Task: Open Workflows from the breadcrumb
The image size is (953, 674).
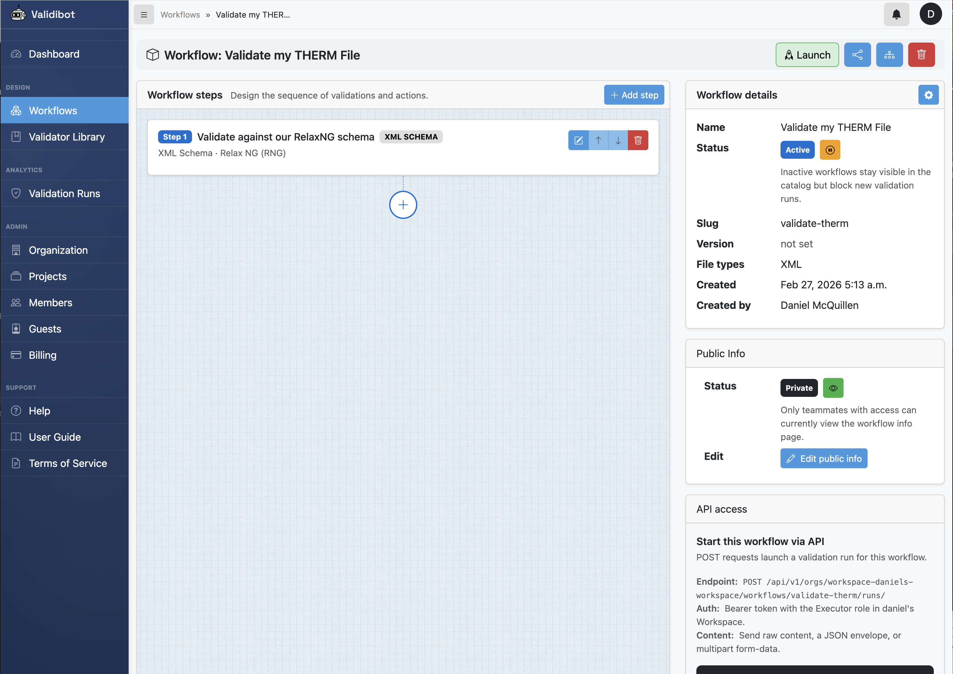Action: click(x=180, y=14)
